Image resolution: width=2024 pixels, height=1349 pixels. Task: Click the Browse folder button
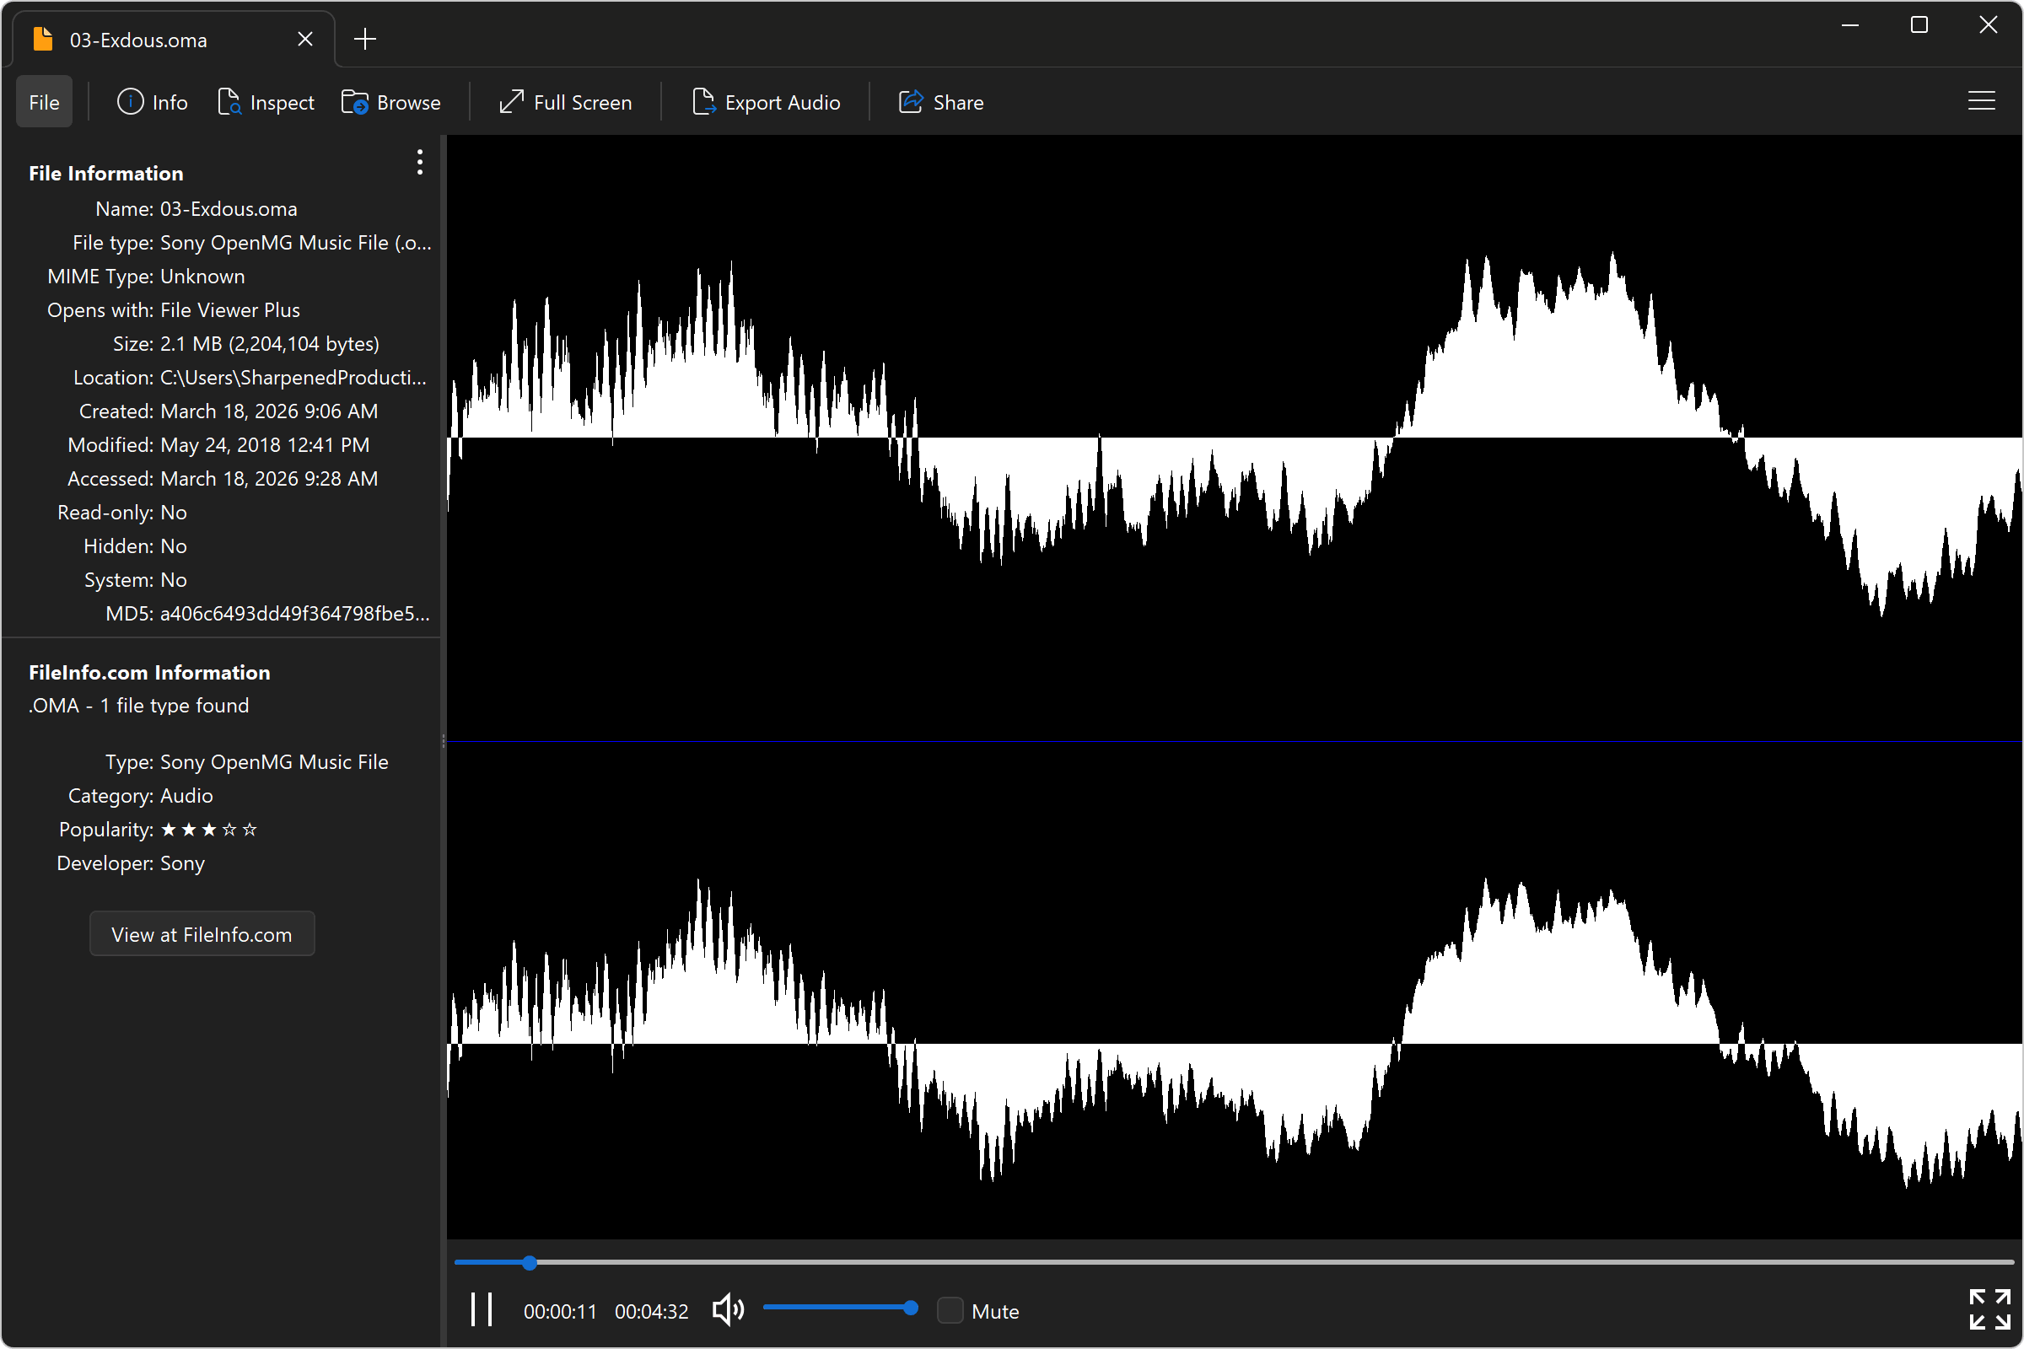pyautogui.click(x=391, y=102)
